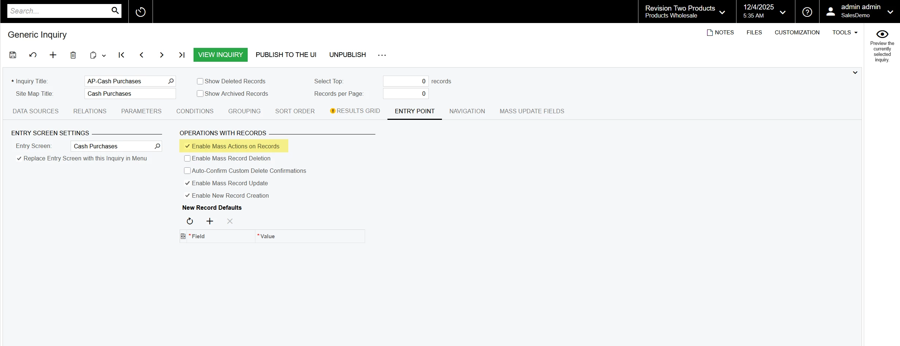Click PUBLISH TO THE UI
The image size is (900, 346).
coord(286,55)
